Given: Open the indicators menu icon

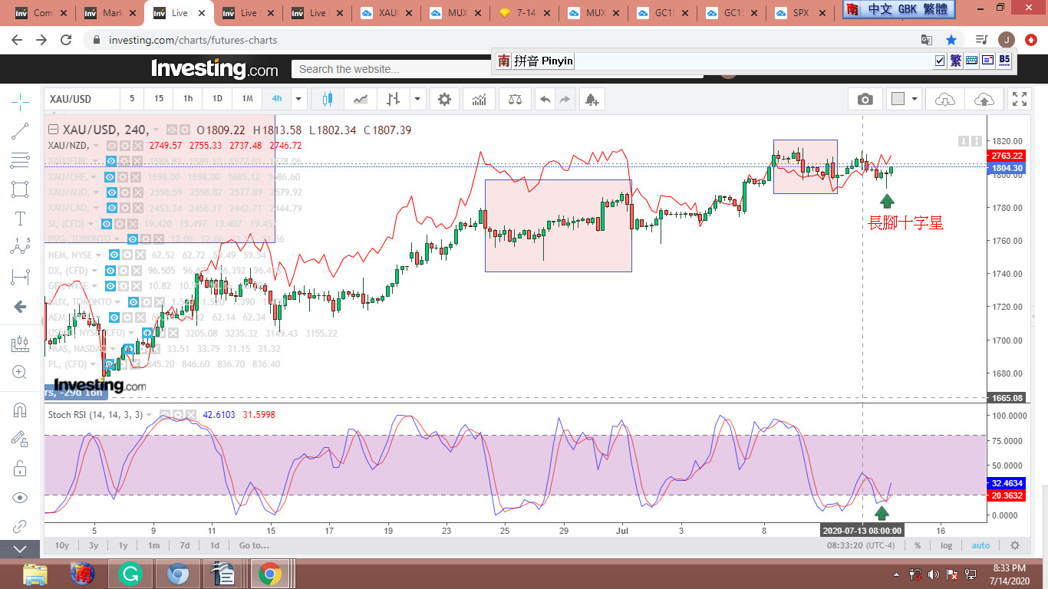Looking at the screenshot, I should (x=480, y=99).
